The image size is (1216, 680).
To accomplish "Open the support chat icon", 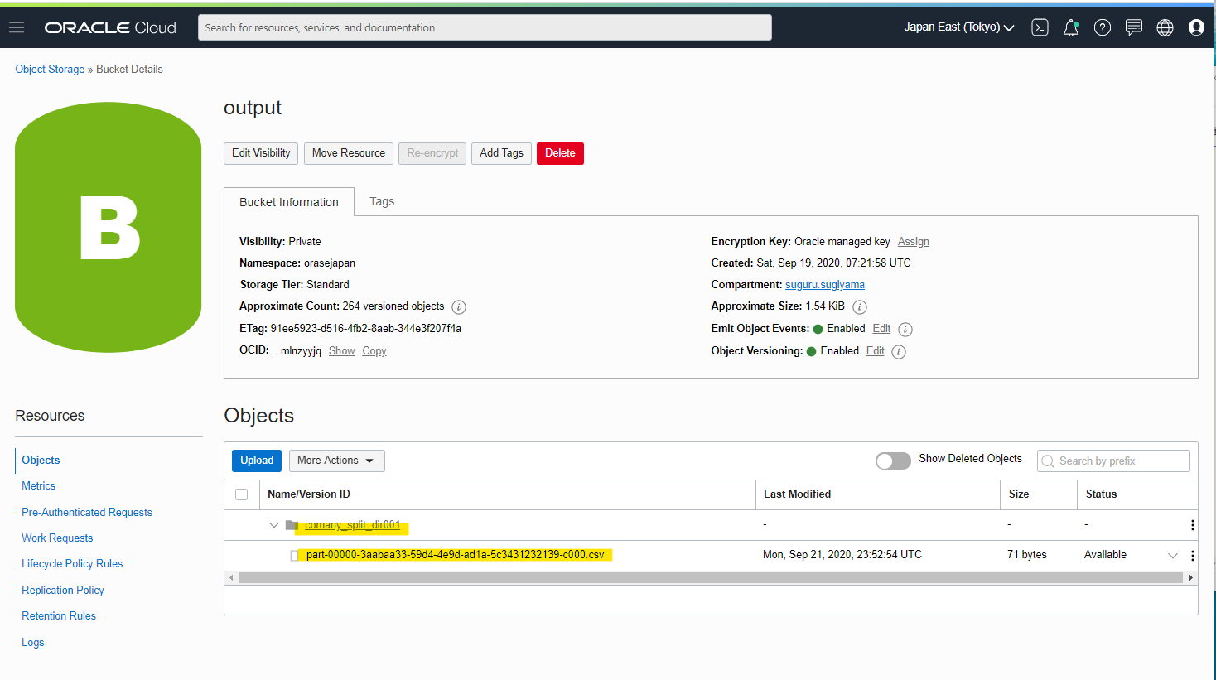I will click(x=1134, y=27).
